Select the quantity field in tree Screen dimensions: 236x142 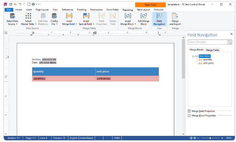(x=207, y=60)
